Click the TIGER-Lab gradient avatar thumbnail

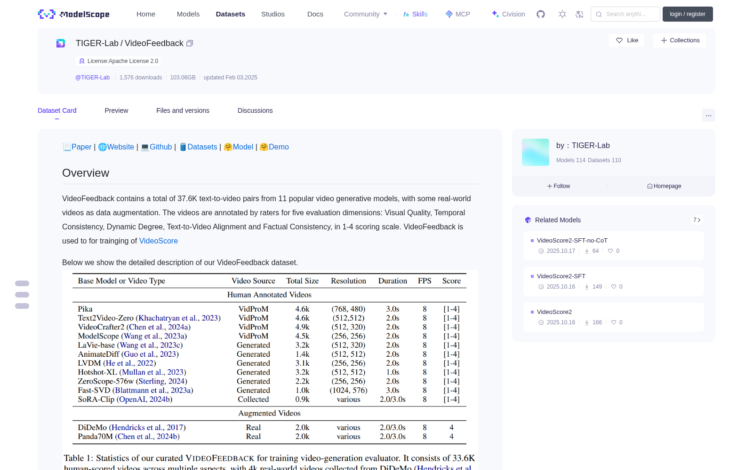pos(536,152)
